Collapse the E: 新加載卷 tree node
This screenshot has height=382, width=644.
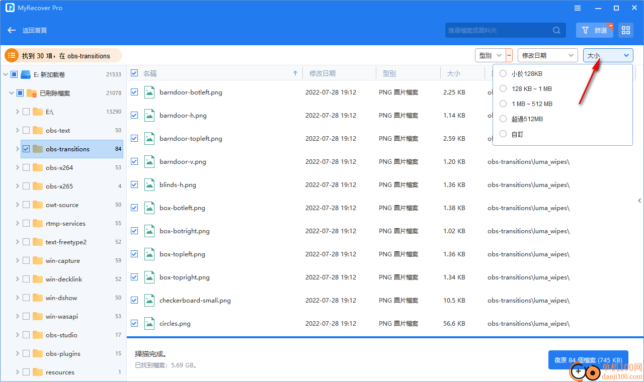6,74
